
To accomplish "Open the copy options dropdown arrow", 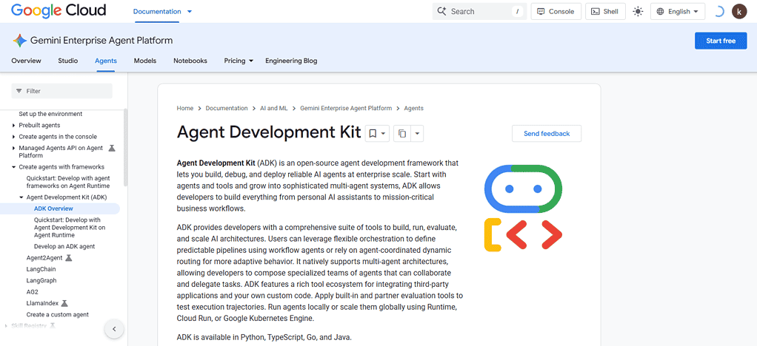I will (417, 134).
